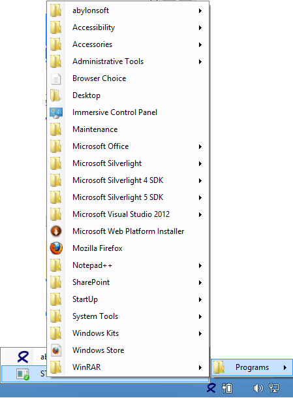Open Immersive Control Panel entry
Viewport: 293px width, 398px height.
128,112
